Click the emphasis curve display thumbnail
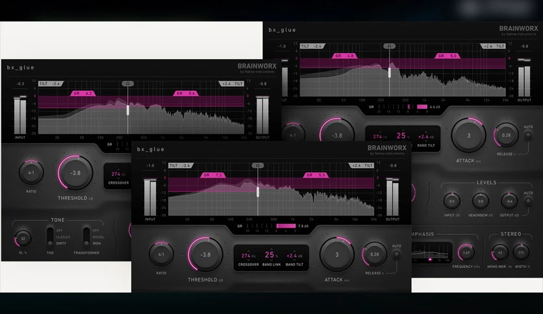The width and height of the screenshot is (543, 314). (431, 252)
